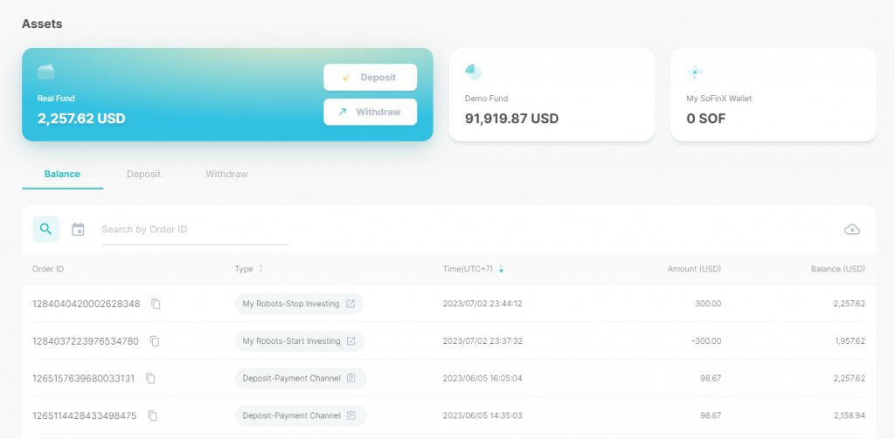Click the 2,257.62 USD Real Fund amount
The height and width of the screenshot is (439, 895).
coord(81,119)
